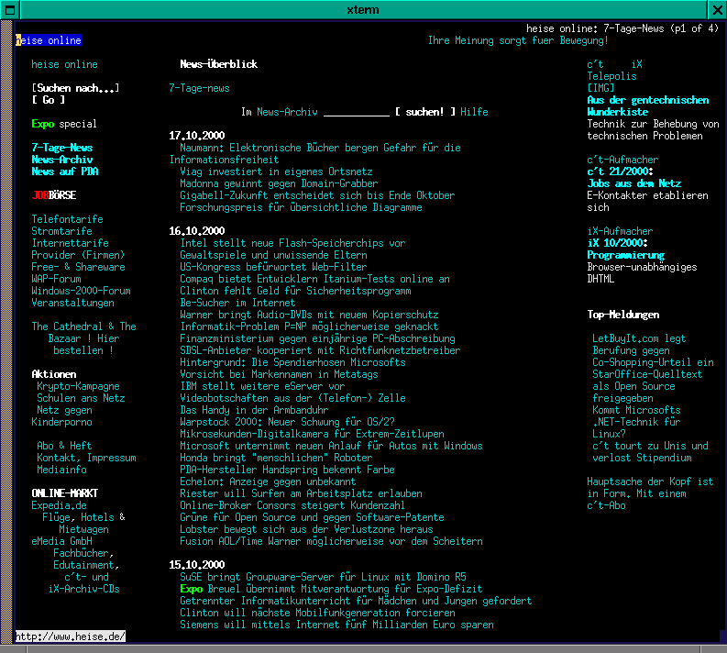Open the Krypto-Kampagne link under Aktionen
The height and width of the screenshot is (653, 727).
(78, 386)
